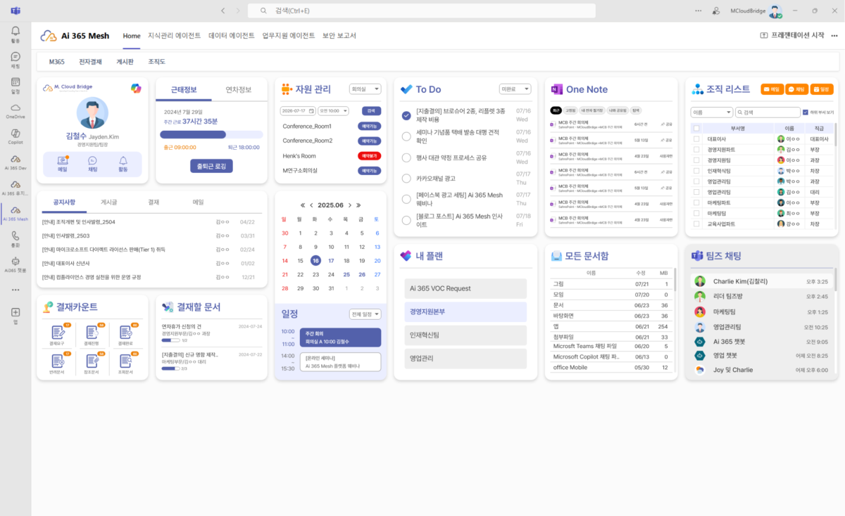The image size is (845, 516).
Task: Click the add apps plus icon in sidebar
Action: (15, 314)
